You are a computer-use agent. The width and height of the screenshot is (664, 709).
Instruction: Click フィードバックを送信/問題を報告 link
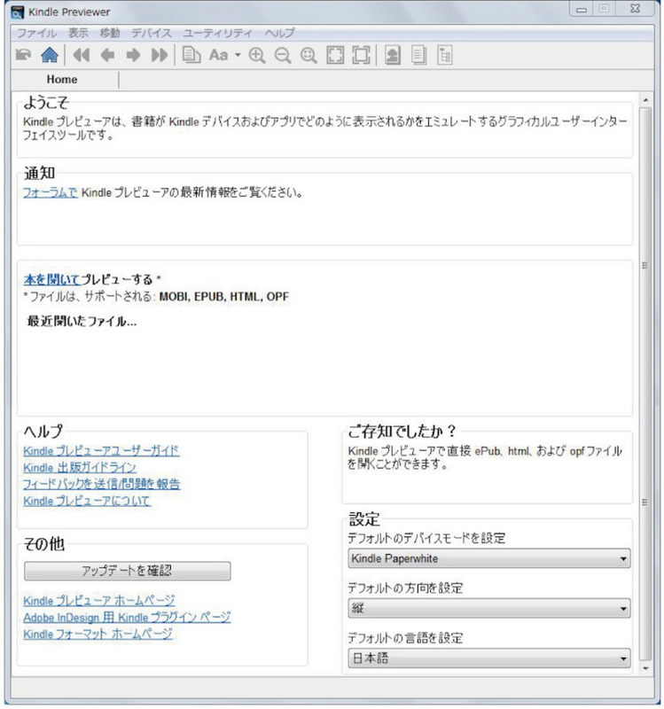pyautogui.click(x=102, y=484)
